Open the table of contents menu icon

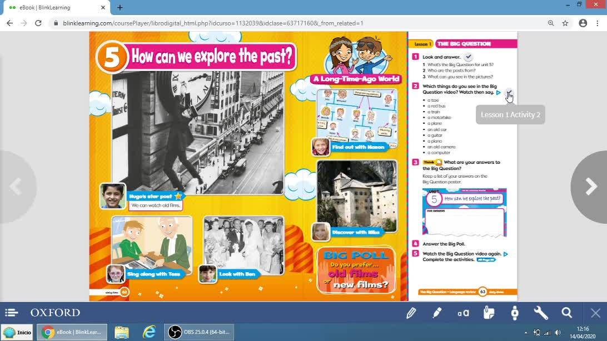click(12, 312)
